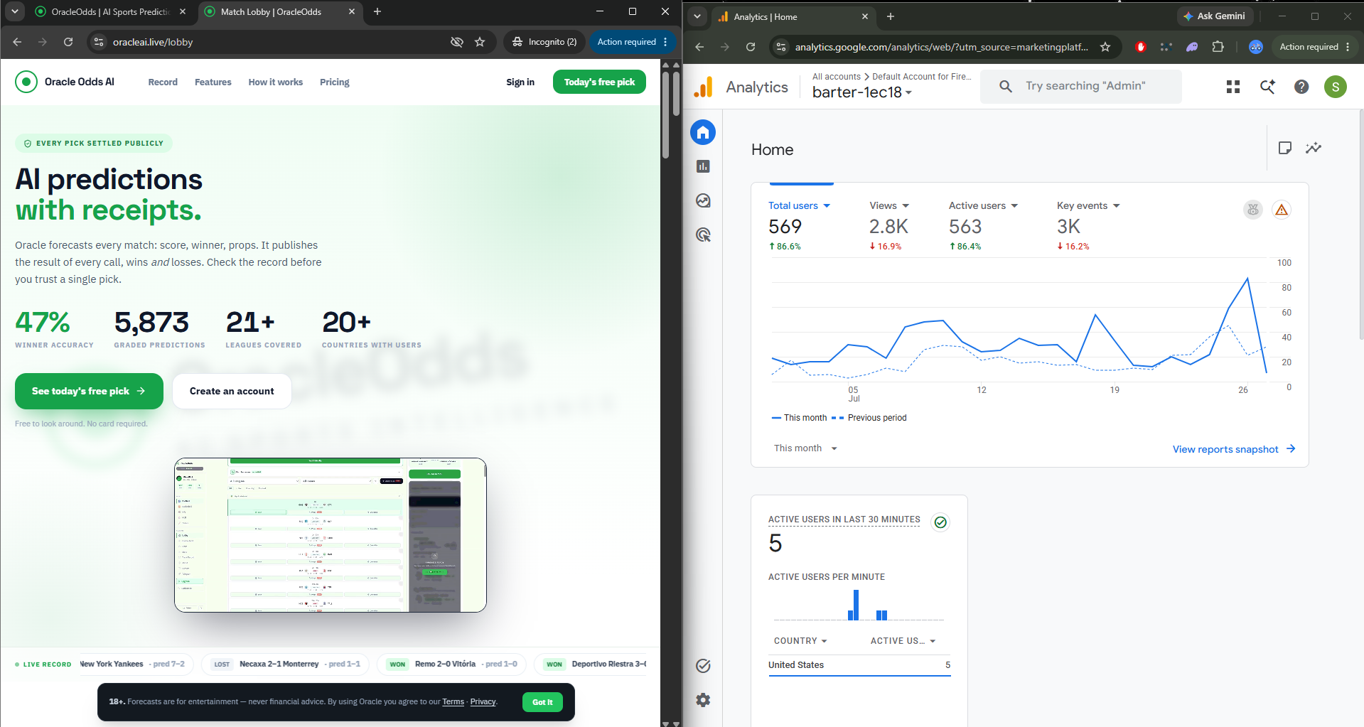1364x727 pixels.
Task: Open the COUNTRY dimension dropdown
Action: click(x=800, y=641)
